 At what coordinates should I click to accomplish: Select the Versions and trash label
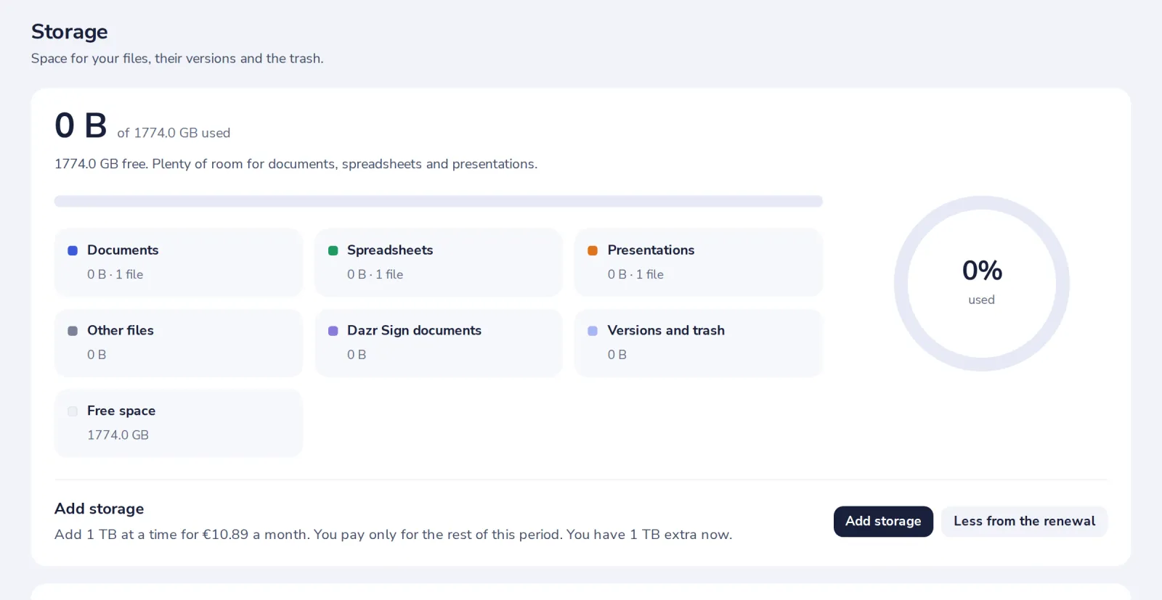pyautogui.click(x=666, y=330)
